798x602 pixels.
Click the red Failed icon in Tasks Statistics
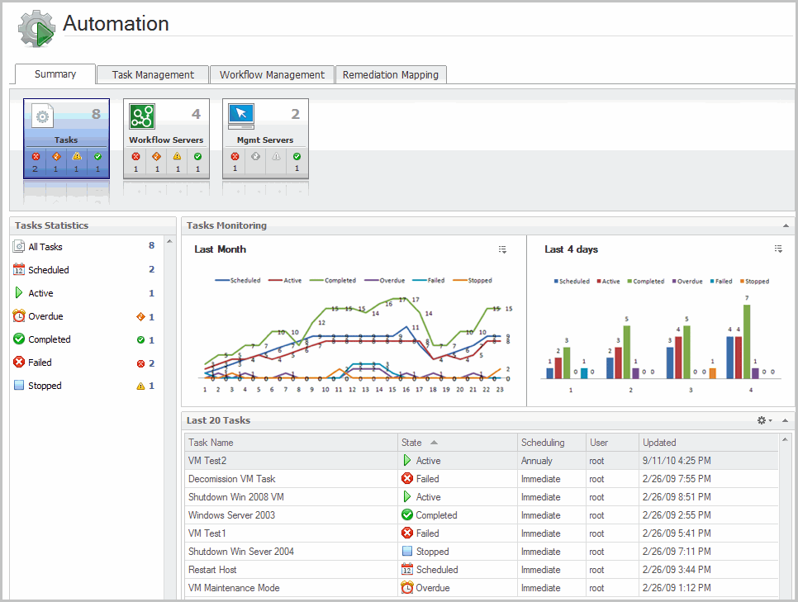coord(19,363)
